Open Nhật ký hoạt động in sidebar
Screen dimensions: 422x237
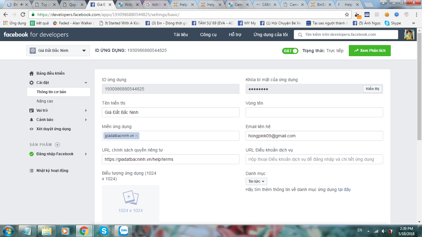[x=52, y=171]
